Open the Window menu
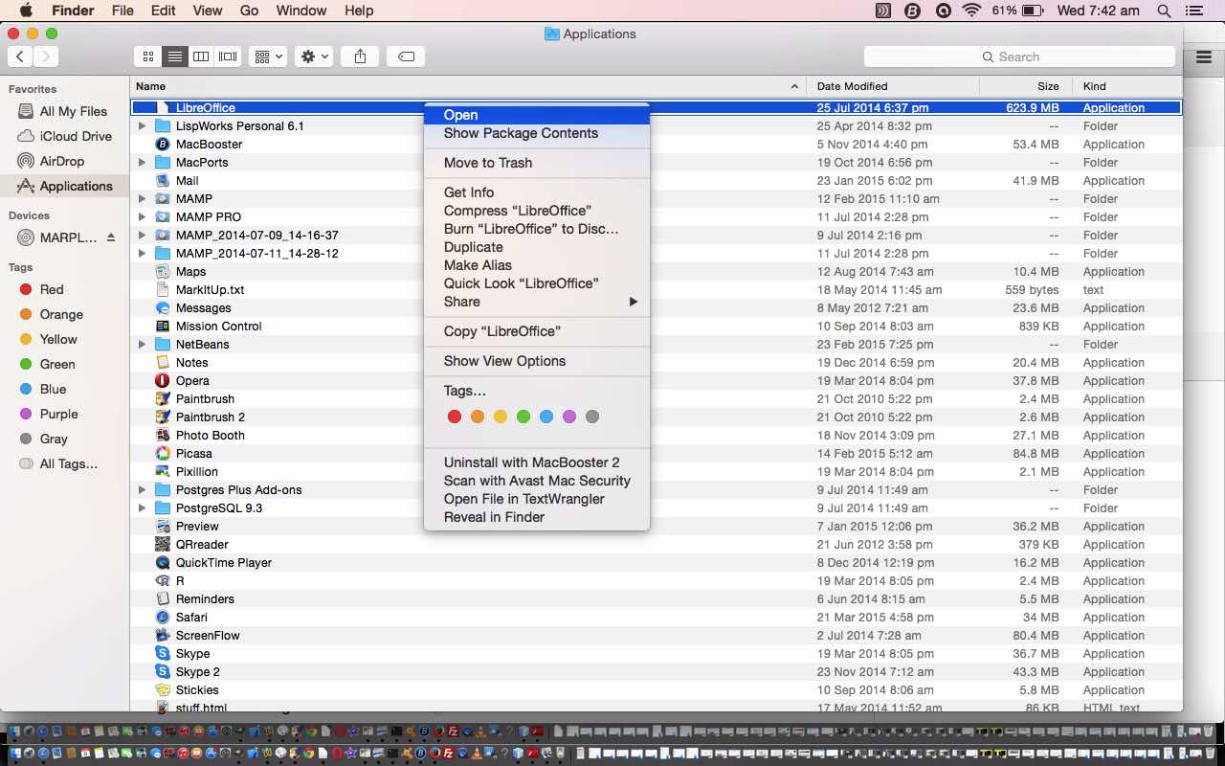The image size is (1225, 766). click(301, 11)
